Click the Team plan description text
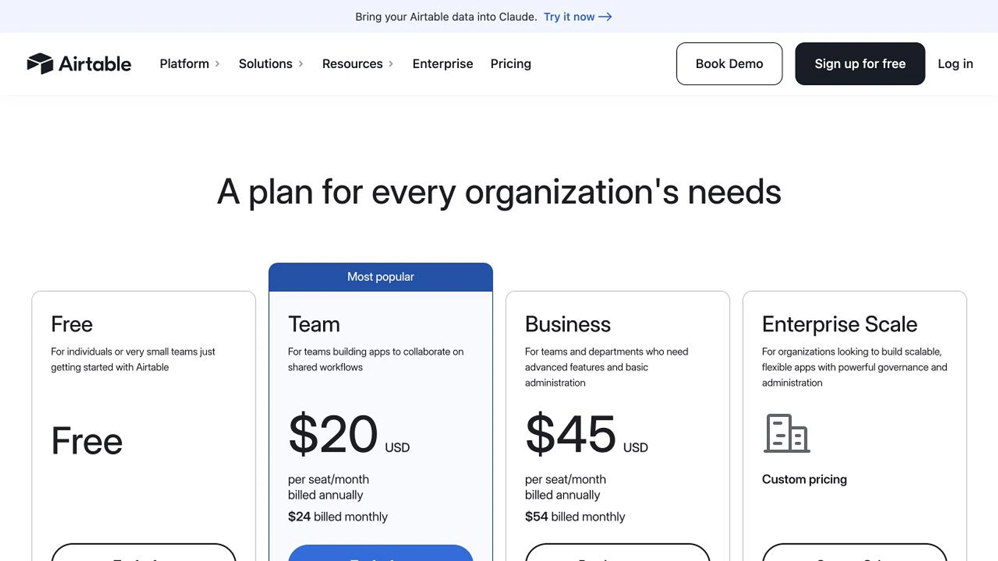The image size is (998, 561). click(375, 359)
